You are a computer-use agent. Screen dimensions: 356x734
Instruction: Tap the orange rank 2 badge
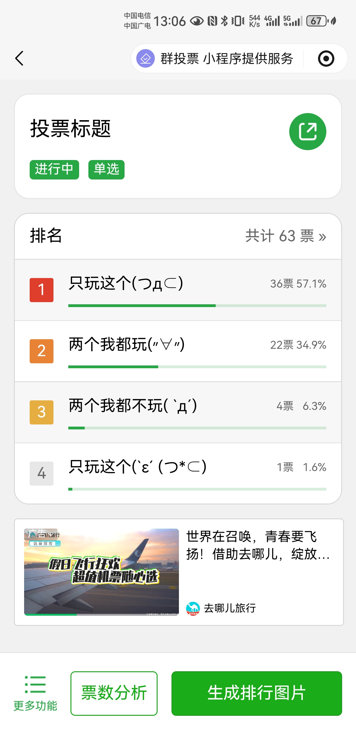point(41,351)
